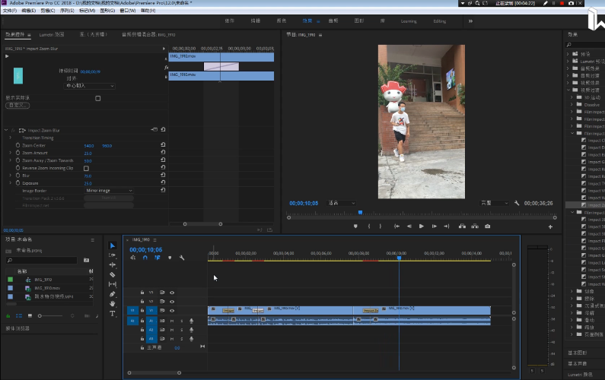Toggle Reverse Zoom Incoming Clip checkbox
The height and width of the screenshot is (380, 605).
[x=86, y=168]
